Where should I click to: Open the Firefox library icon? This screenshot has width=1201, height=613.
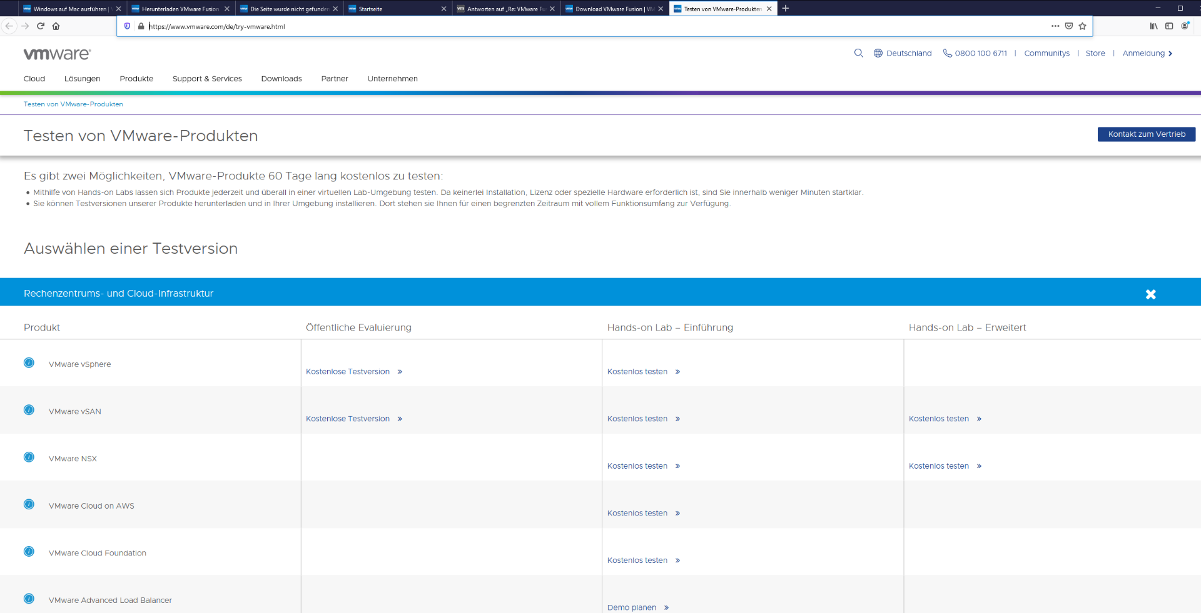(1153, 26)
